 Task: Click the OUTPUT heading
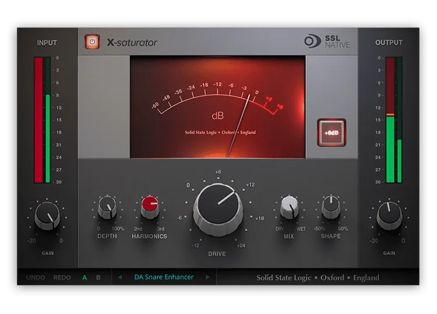(389, 43)
